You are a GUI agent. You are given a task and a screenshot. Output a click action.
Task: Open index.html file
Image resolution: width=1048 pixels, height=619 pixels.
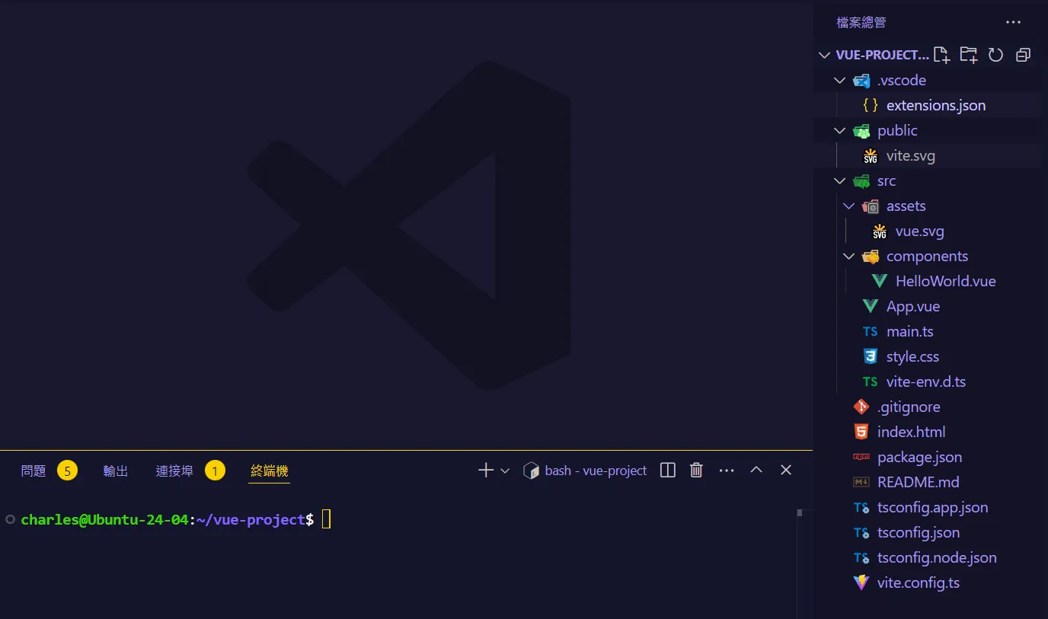coord(927,432)
